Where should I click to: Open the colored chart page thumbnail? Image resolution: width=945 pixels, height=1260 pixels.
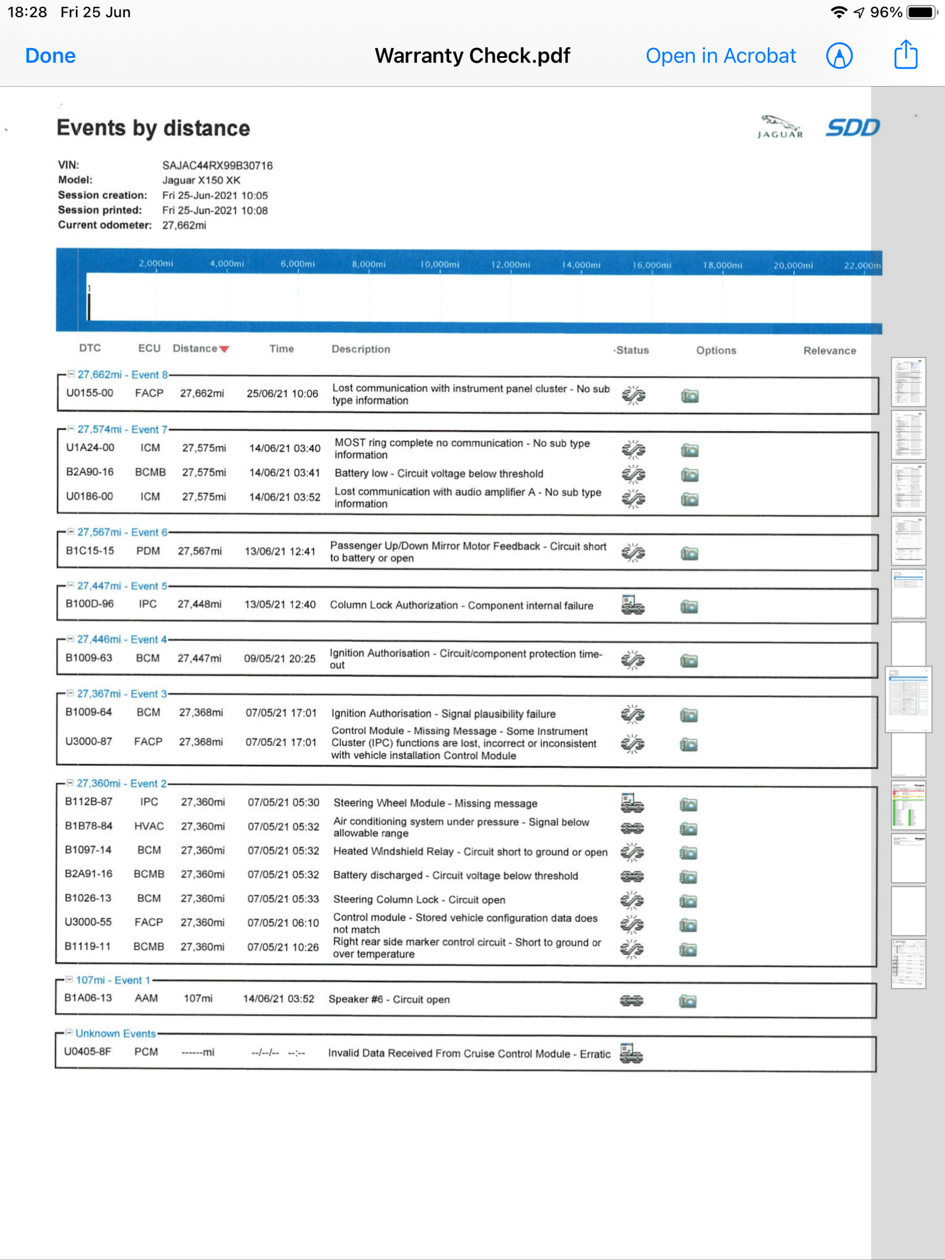pyautogui.click(x=908, y=805)
